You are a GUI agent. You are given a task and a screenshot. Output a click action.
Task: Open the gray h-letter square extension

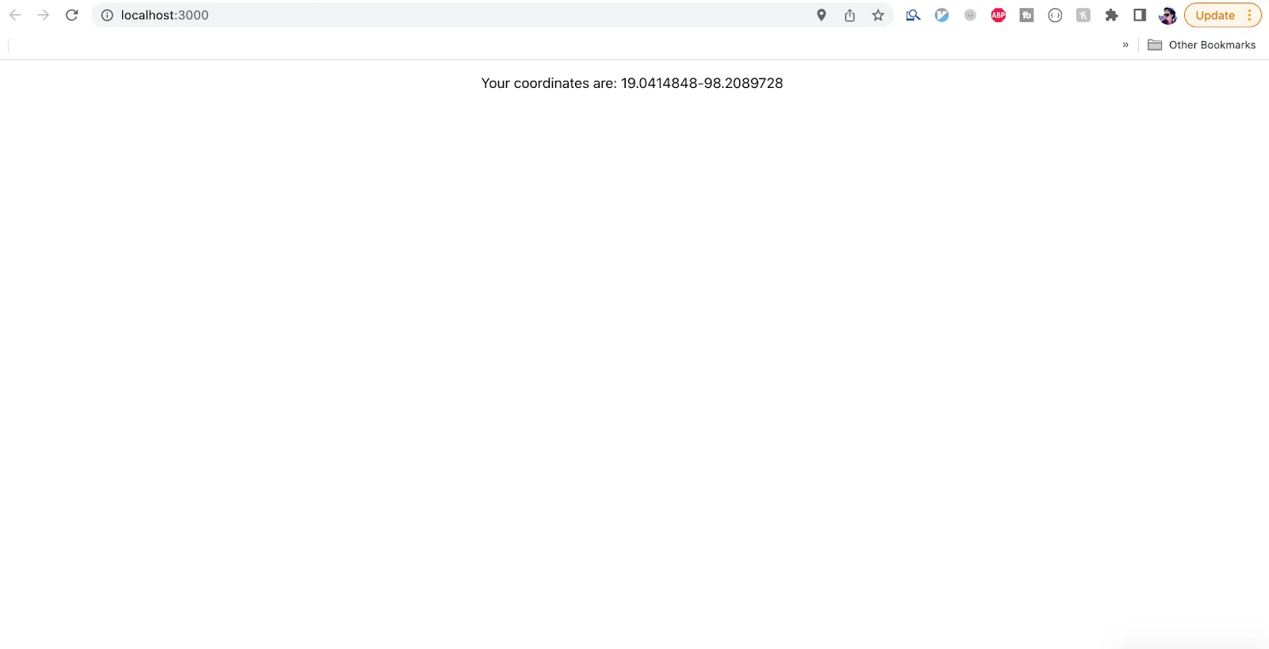(x=1083, y=15)
